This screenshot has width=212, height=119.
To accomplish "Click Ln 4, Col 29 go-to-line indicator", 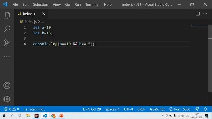I will point(92,109).
